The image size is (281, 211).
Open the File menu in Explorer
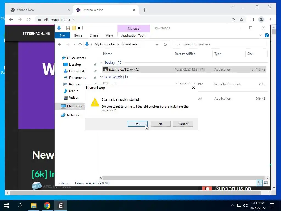62,35
